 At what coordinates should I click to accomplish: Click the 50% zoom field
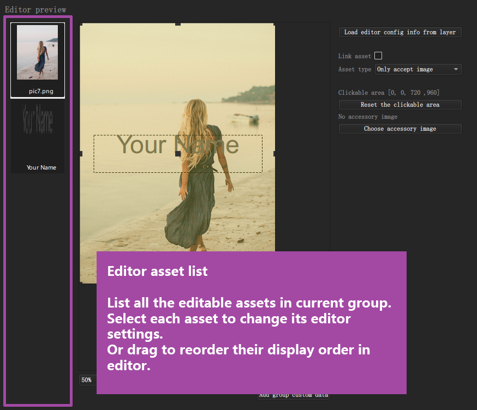tap(88, 380)
